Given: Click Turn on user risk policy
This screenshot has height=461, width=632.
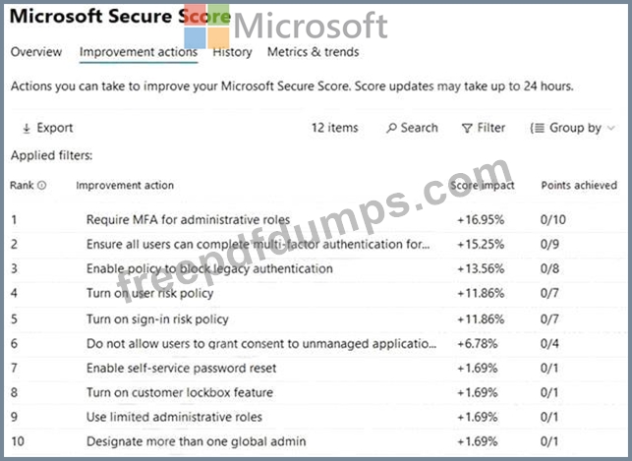Looking at the screenshot, I should pyautogui.click(x=149, y=293).
